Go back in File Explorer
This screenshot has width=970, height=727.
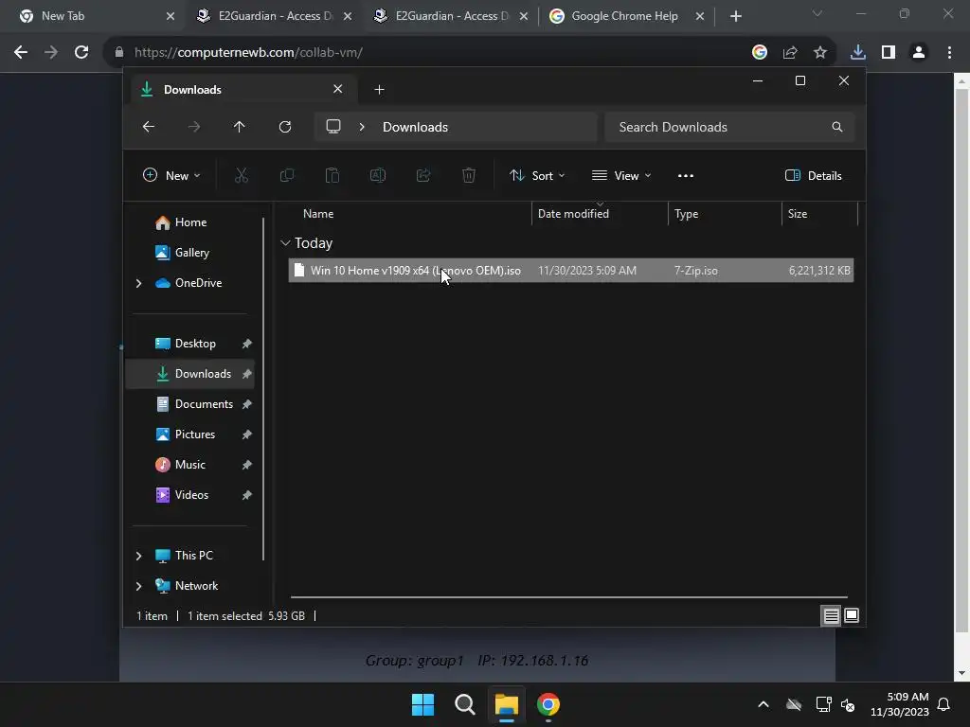pyautogui.click(x=149, y=127)
